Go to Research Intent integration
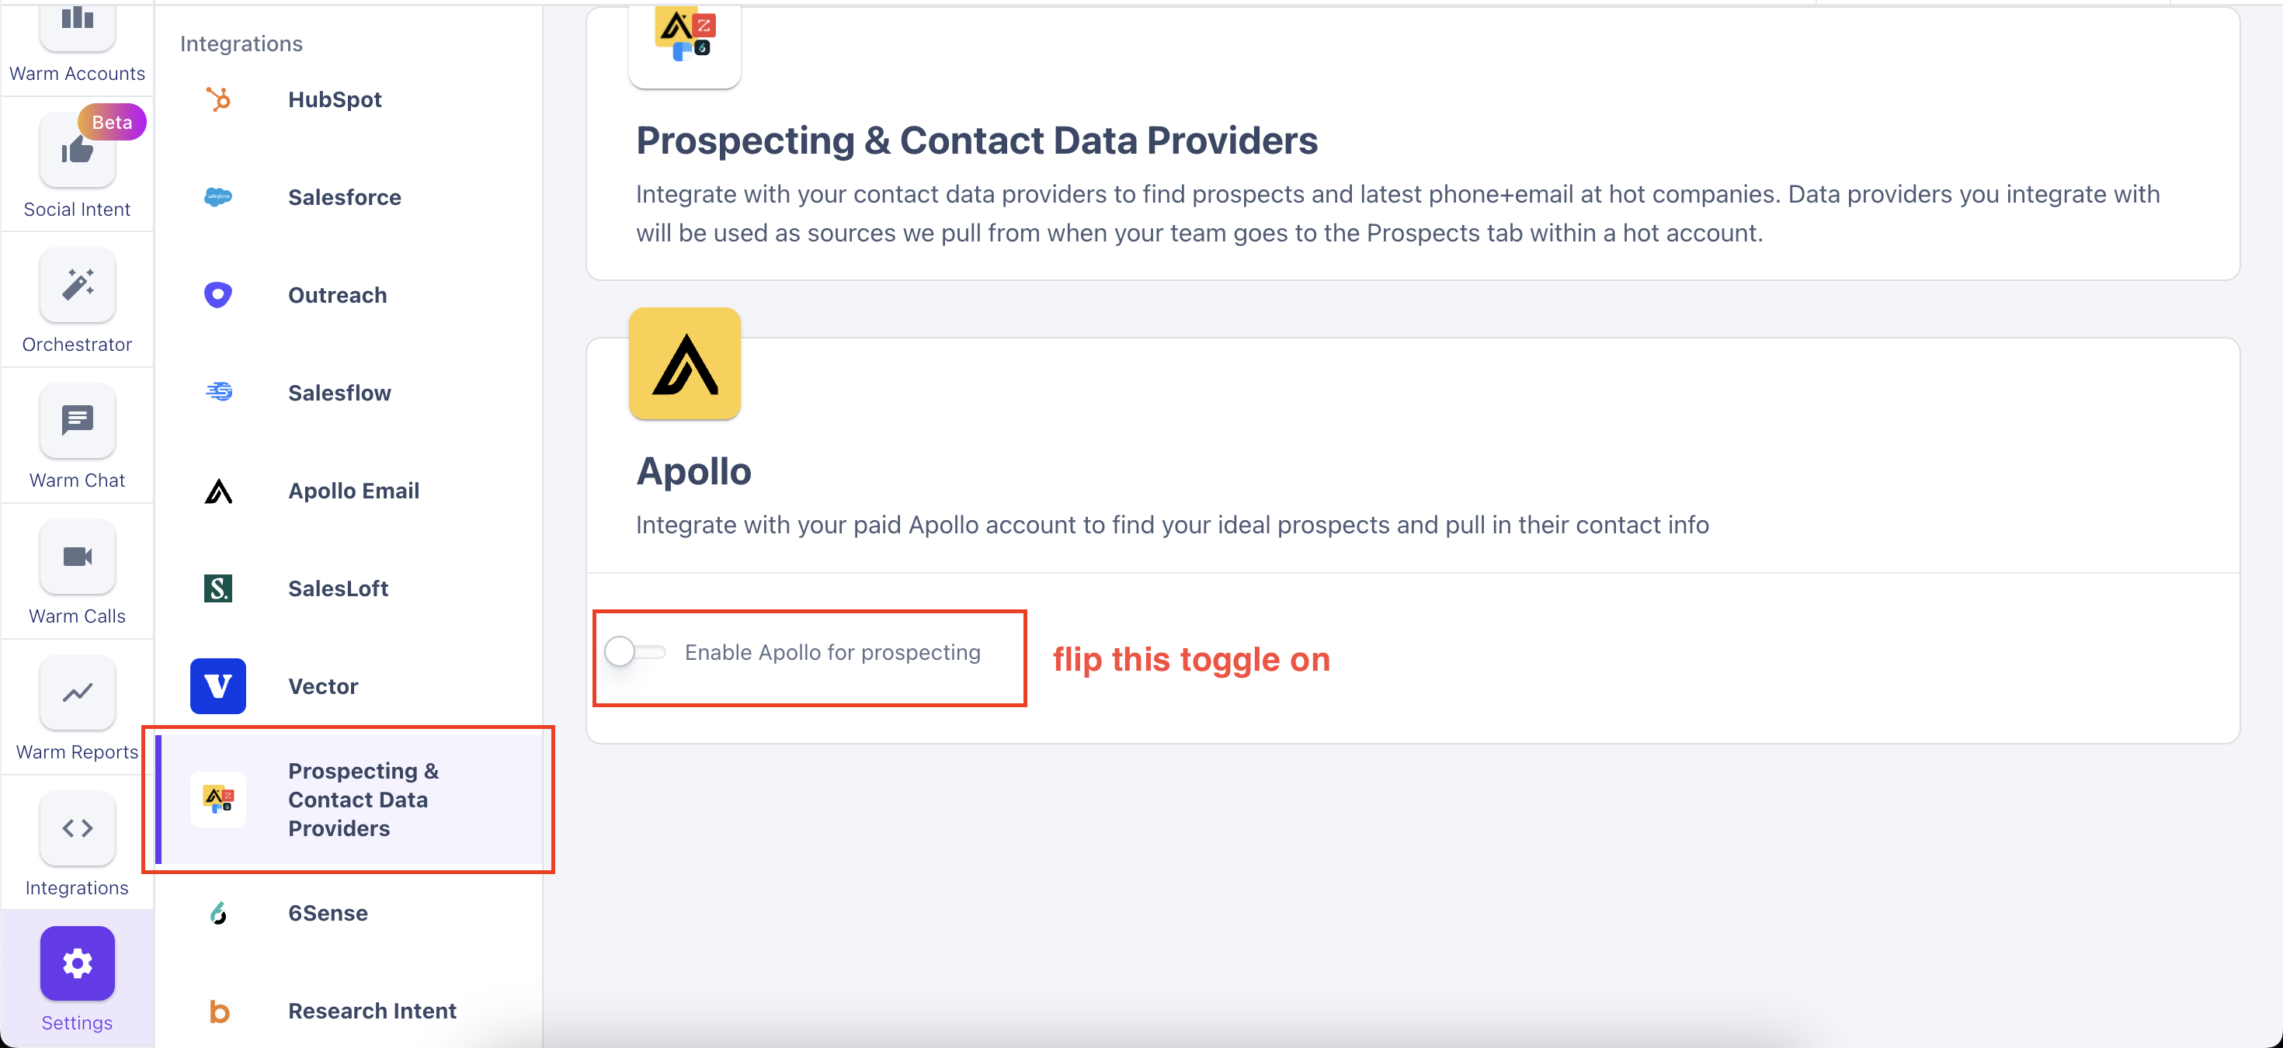The image size is (2283, 1048). (x=371, y=1011)
